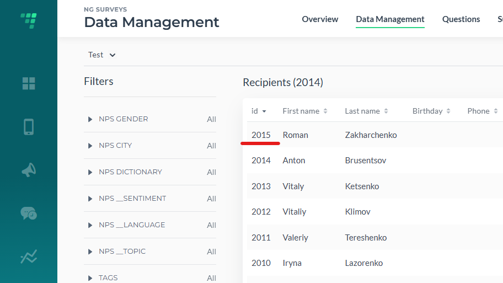
Task: Open the mobile phone icon in sidebar
Action: [x=29, y=127]
